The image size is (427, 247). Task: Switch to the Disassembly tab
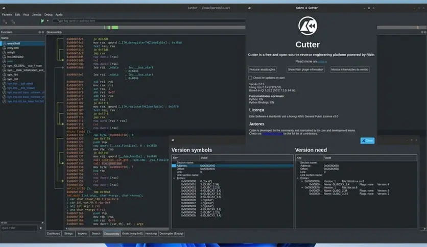tap(112, 234)
